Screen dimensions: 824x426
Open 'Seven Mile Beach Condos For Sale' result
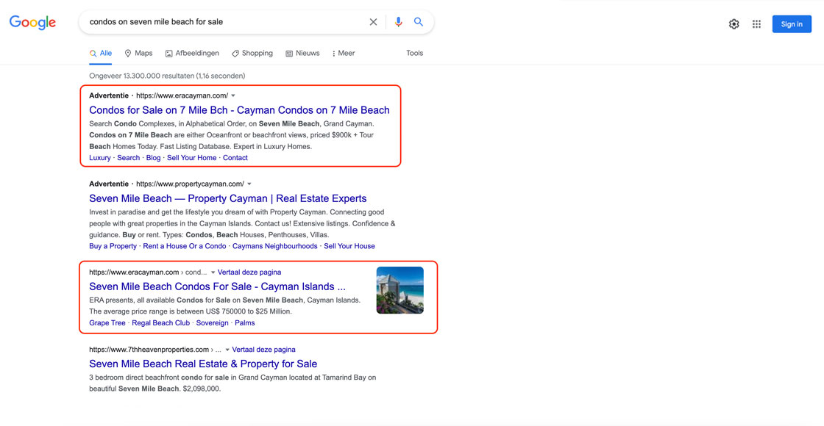tap(218, 287)
